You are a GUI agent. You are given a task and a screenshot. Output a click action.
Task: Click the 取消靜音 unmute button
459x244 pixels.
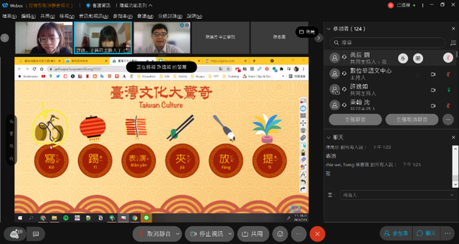[x=154, y=234]
